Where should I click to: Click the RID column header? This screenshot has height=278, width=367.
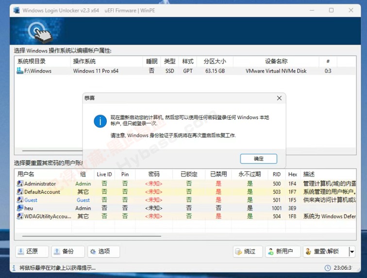click(276, 174)
